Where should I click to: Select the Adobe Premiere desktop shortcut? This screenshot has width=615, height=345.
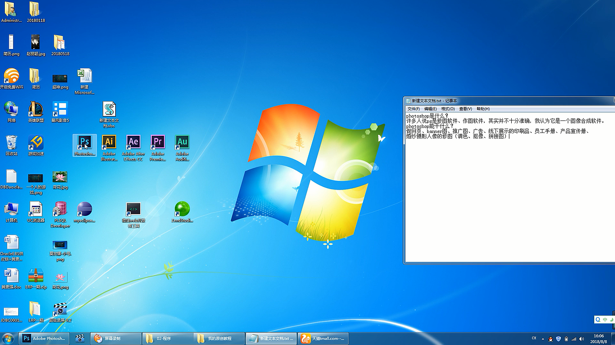click(x=158, y=148)
